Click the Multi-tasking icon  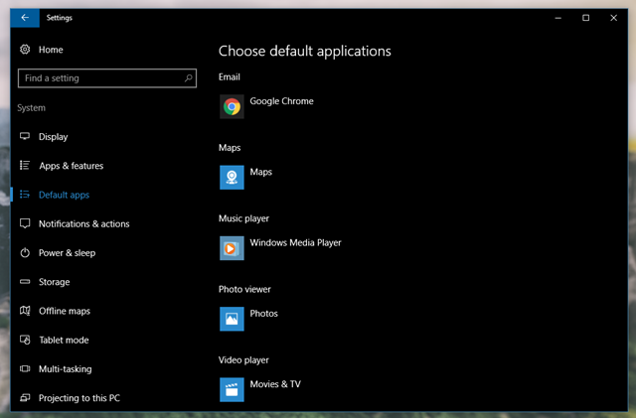tap(25, 368)
